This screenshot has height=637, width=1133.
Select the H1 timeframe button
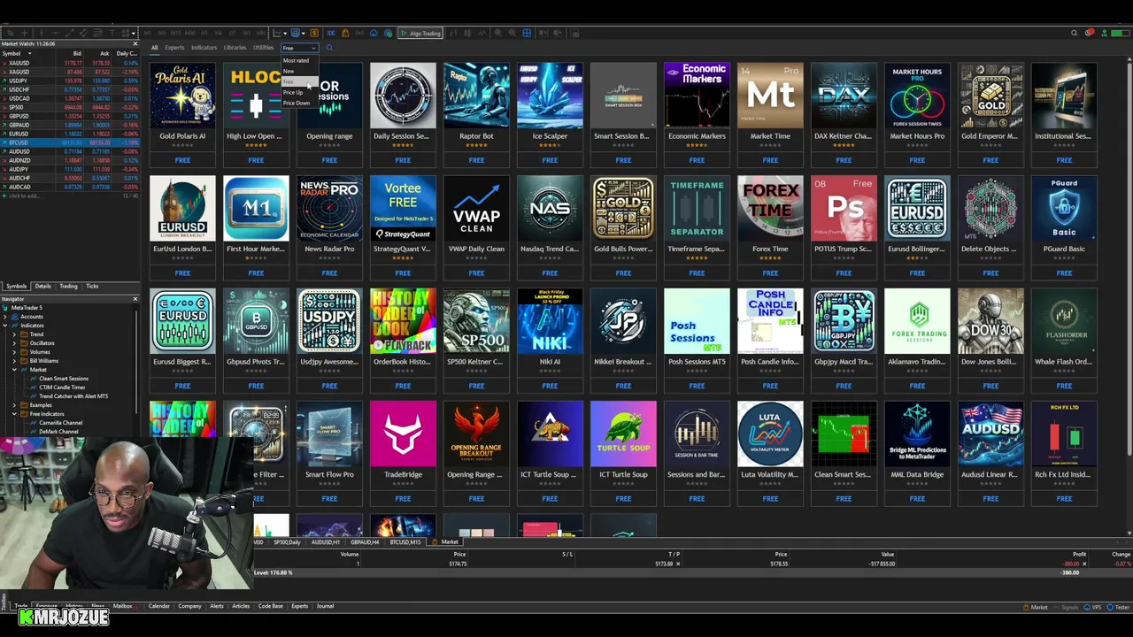[204, 33]
